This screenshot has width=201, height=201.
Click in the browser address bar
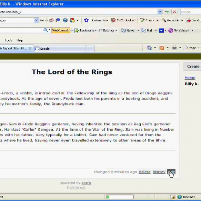click(x=78, y=12)
